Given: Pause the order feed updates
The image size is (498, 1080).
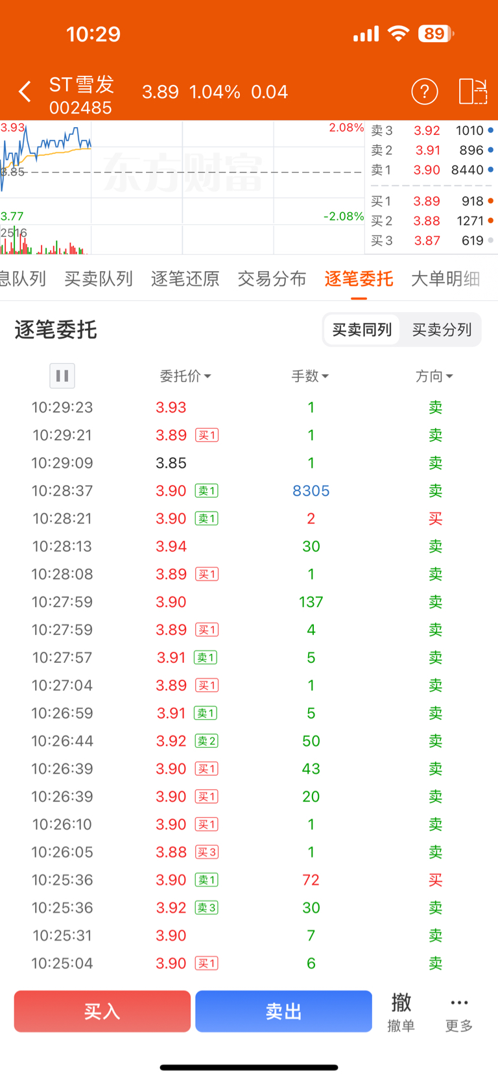Looking at the screenshot, I should 62,376.
